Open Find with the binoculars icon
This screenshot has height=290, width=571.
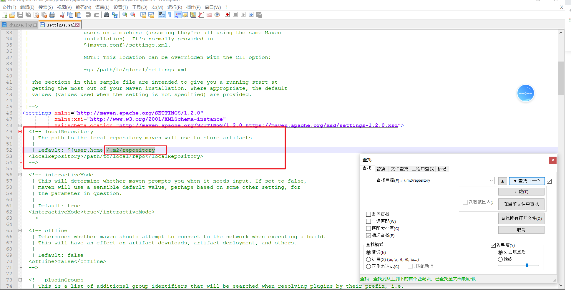click(x=107, y=15)
